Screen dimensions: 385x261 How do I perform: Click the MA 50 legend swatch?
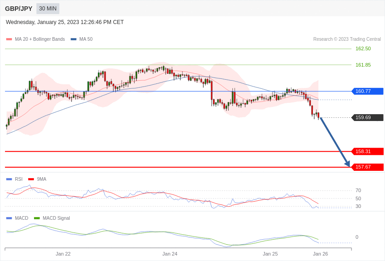click(74, 39)
